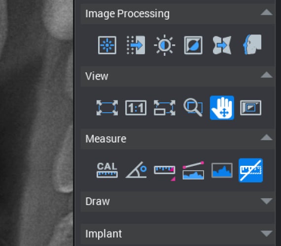Select the spine-shaped processing icon
The image size is (281, 246).
222,45
